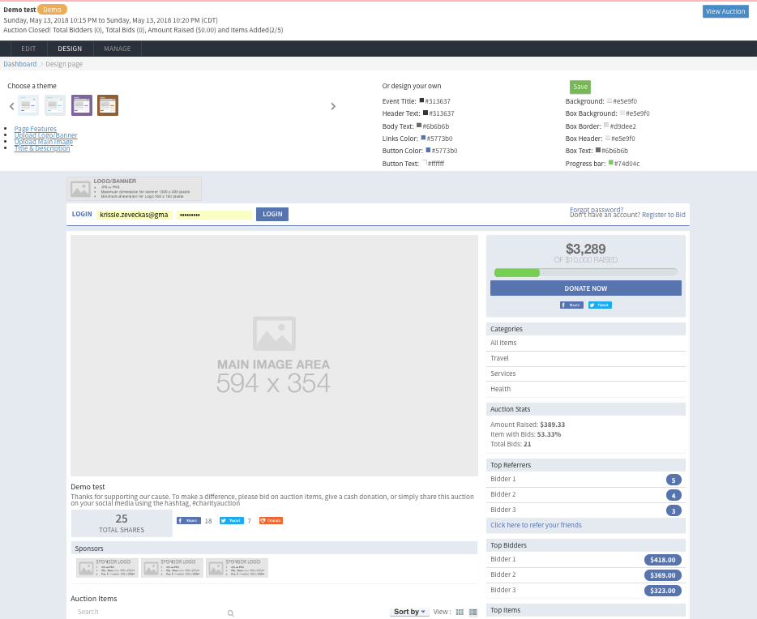Click the login email input field
757x619 pixels.
point(135,215)
